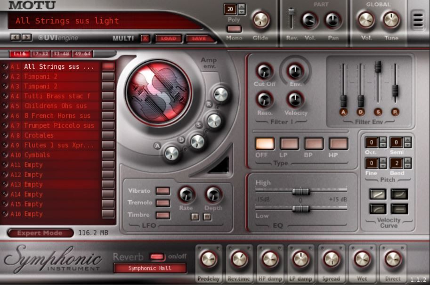The width and height of the screenshot is (430, 285).
Task: Click the button beside A2 Timpani 2
Action: [108, 76]
